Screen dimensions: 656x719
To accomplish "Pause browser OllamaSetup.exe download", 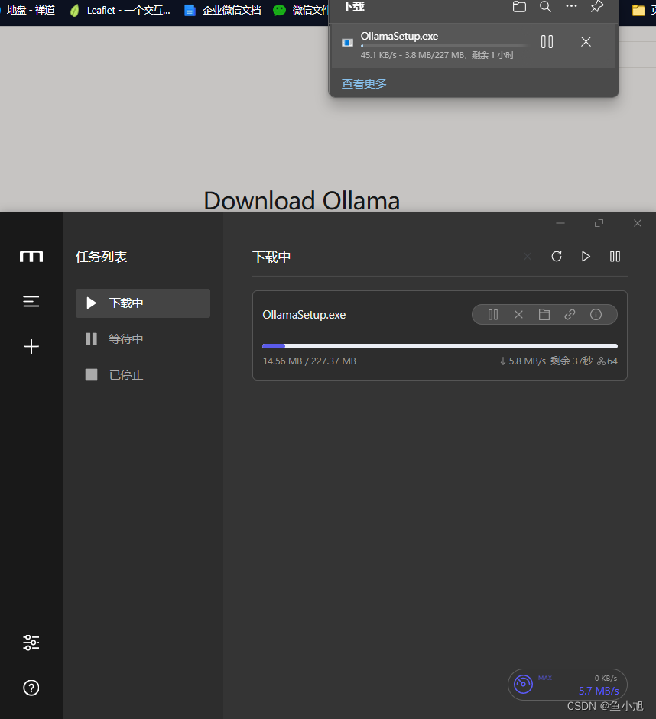I will tap(547, 42).
